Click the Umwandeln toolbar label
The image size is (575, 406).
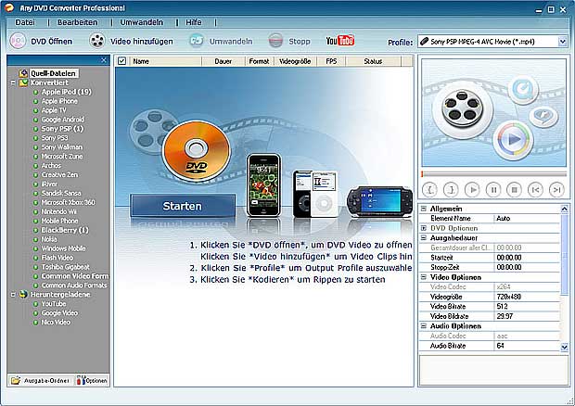pyautogui.click(x=231, y=42)
